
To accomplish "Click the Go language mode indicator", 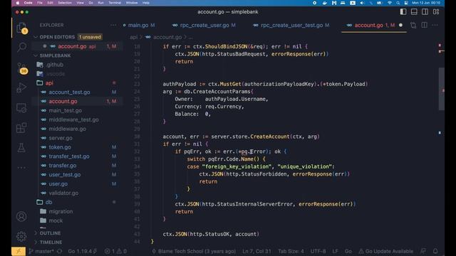I will [348, 251].
